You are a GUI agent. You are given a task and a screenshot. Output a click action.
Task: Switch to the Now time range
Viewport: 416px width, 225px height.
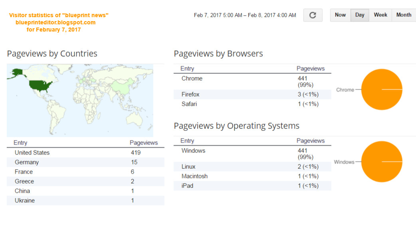pos(341,15)
